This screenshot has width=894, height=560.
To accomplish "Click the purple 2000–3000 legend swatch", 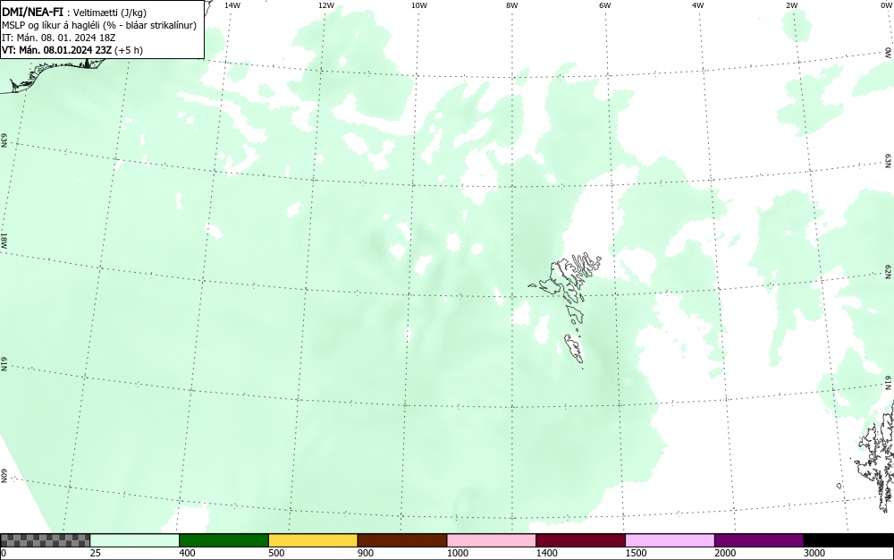I will [x=759, y=540].
